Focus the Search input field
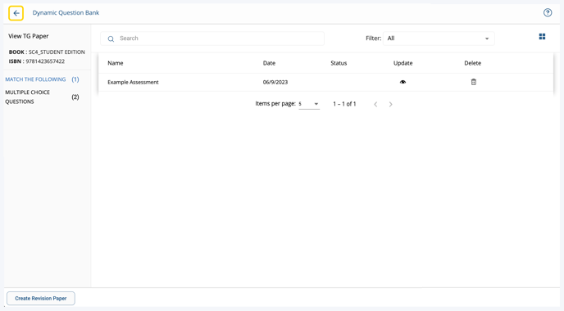 coord(212,38)
